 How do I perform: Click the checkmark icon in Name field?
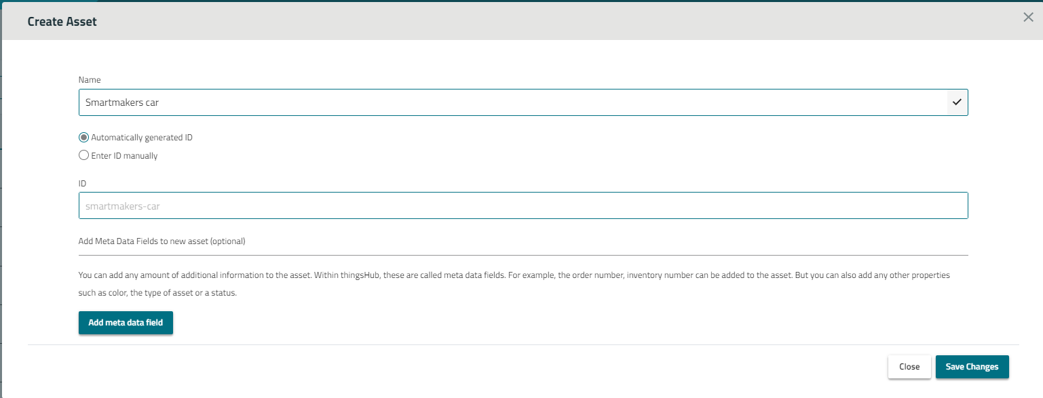(957, 102)
